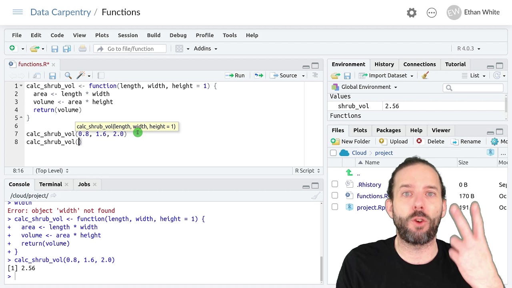Image resolution: width=512 pixels, height=288 pixels.
Task: Select the shrub_vol variable row
Action: (x=416, y=106)
